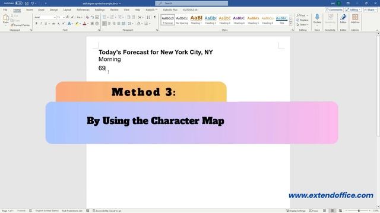The image size is (380, 213).
Task: Click the Display Settings status item
Action: (296, 211)
